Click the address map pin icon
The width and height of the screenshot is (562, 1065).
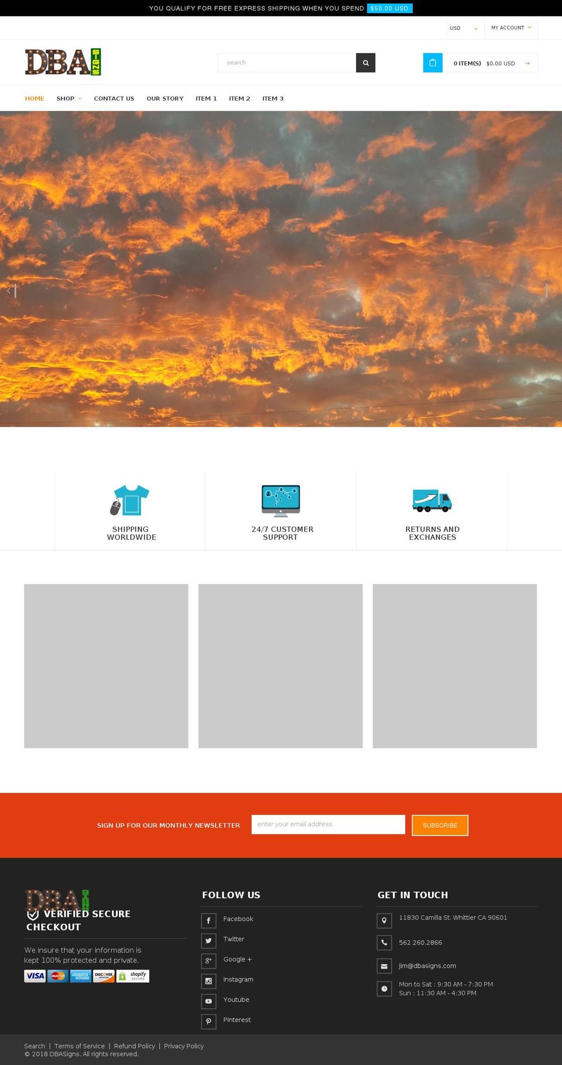384,920
